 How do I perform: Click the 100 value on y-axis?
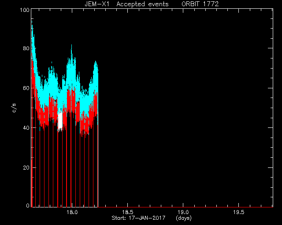coord(25,10)
